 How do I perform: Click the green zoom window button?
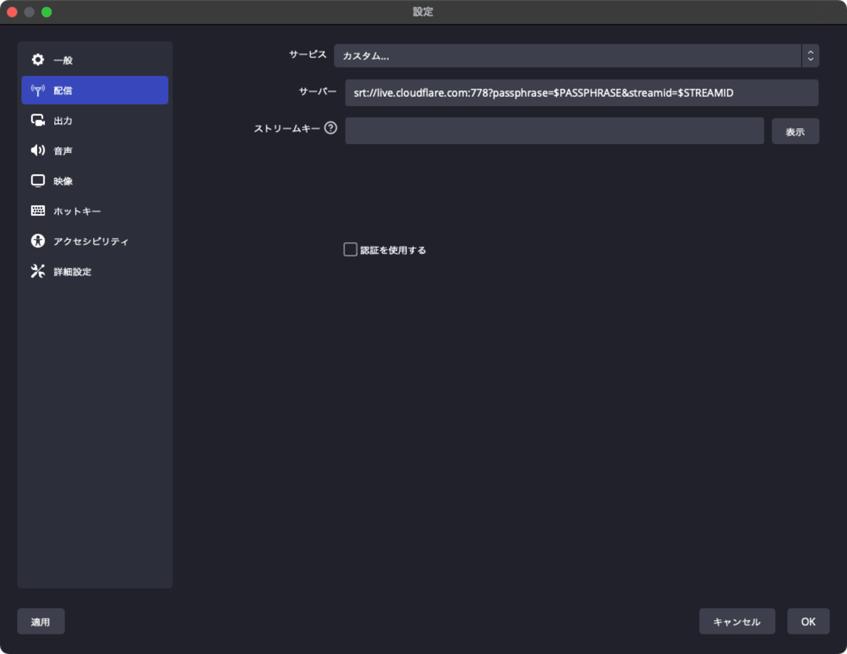47,12
